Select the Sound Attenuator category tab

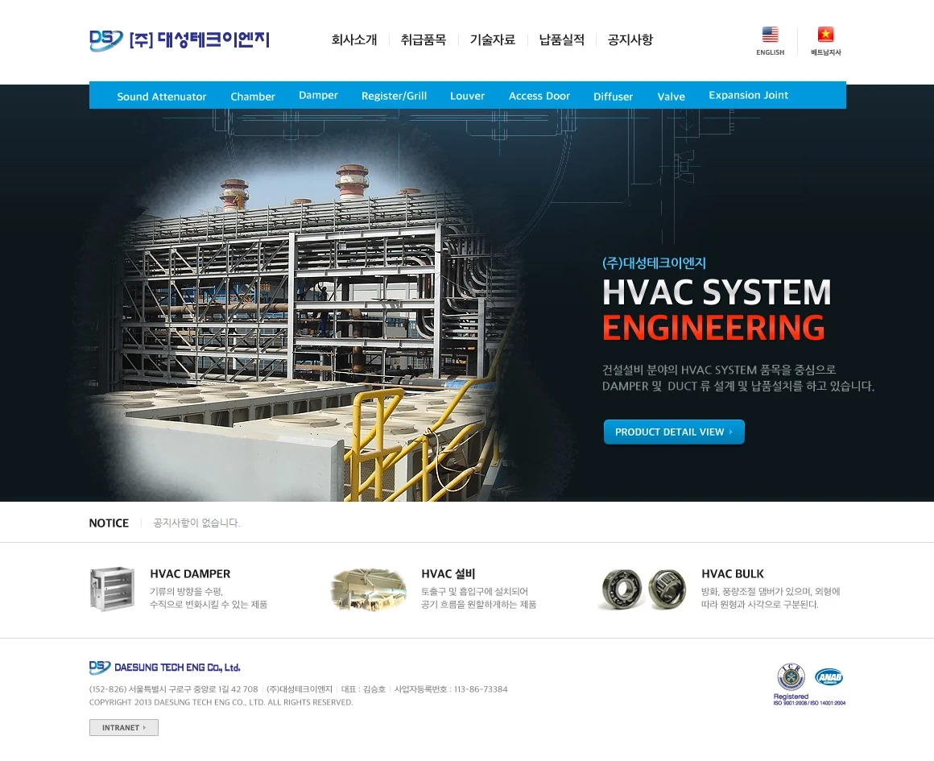pos(162,96)
